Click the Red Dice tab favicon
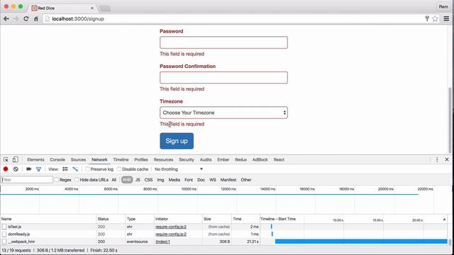Viewport: 454px width, 255px height. tap(34, 8)
